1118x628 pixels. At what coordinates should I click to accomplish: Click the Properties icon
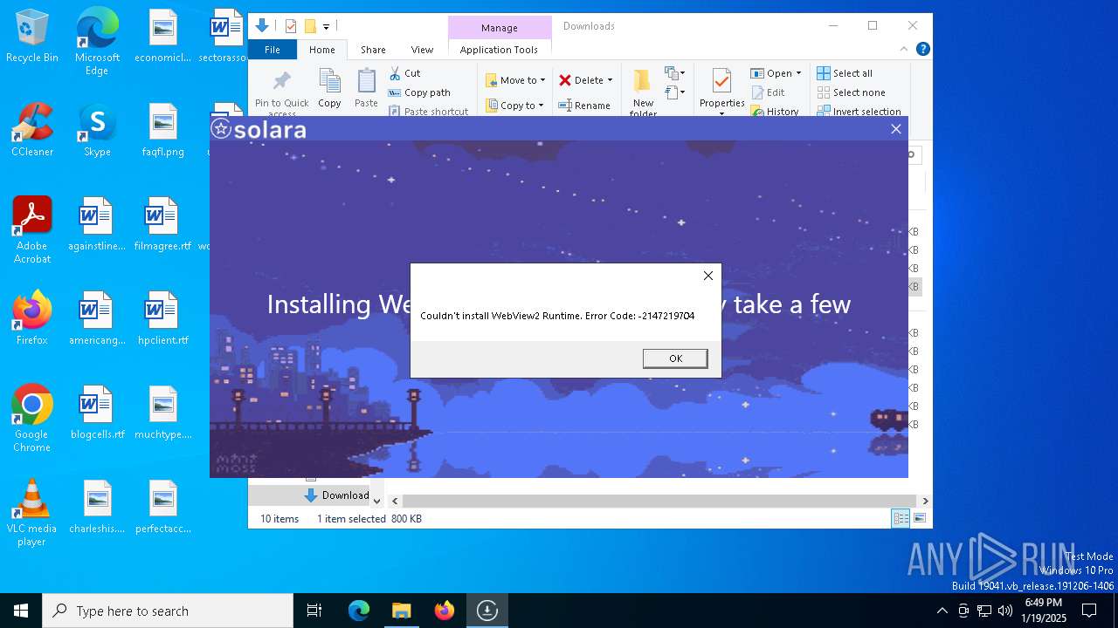(x=721, y=82)
